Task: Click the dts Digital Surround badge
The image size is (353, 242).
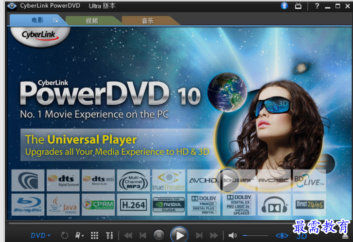Action: click(x=63, y=181)
